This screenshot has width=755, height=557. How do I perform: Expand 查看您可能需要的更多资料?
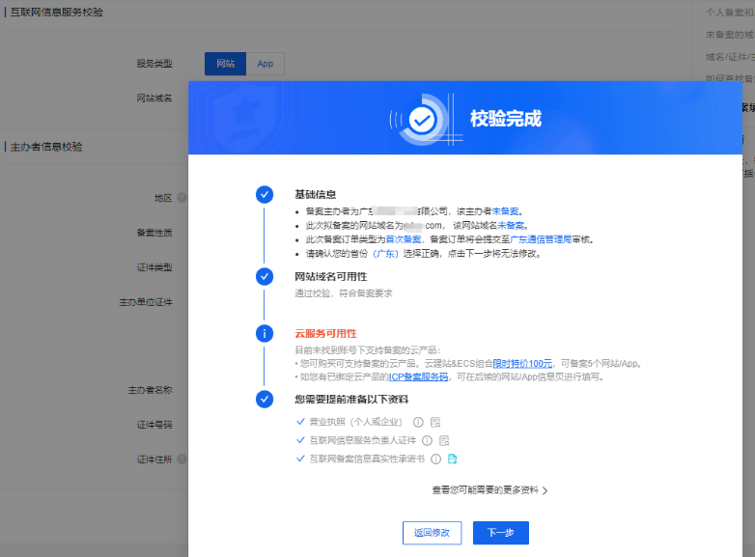pos(489,490)
